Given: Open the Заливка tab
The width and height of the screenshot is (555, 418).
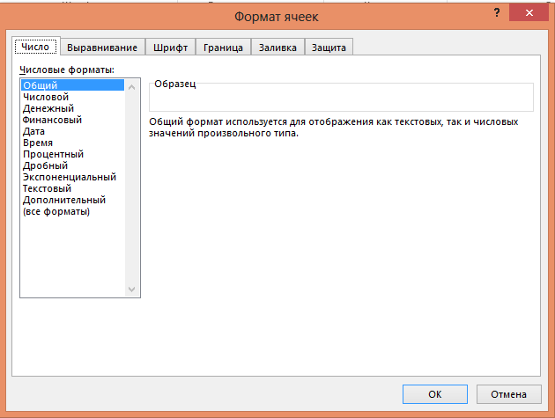Looking at the screenshot, I should 277,48.
